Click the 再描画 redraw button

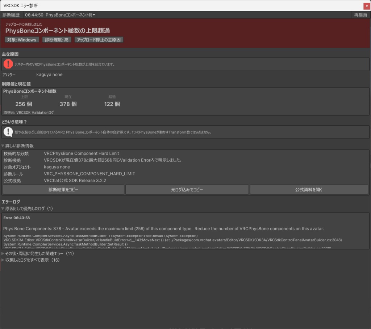coord(360,15)
